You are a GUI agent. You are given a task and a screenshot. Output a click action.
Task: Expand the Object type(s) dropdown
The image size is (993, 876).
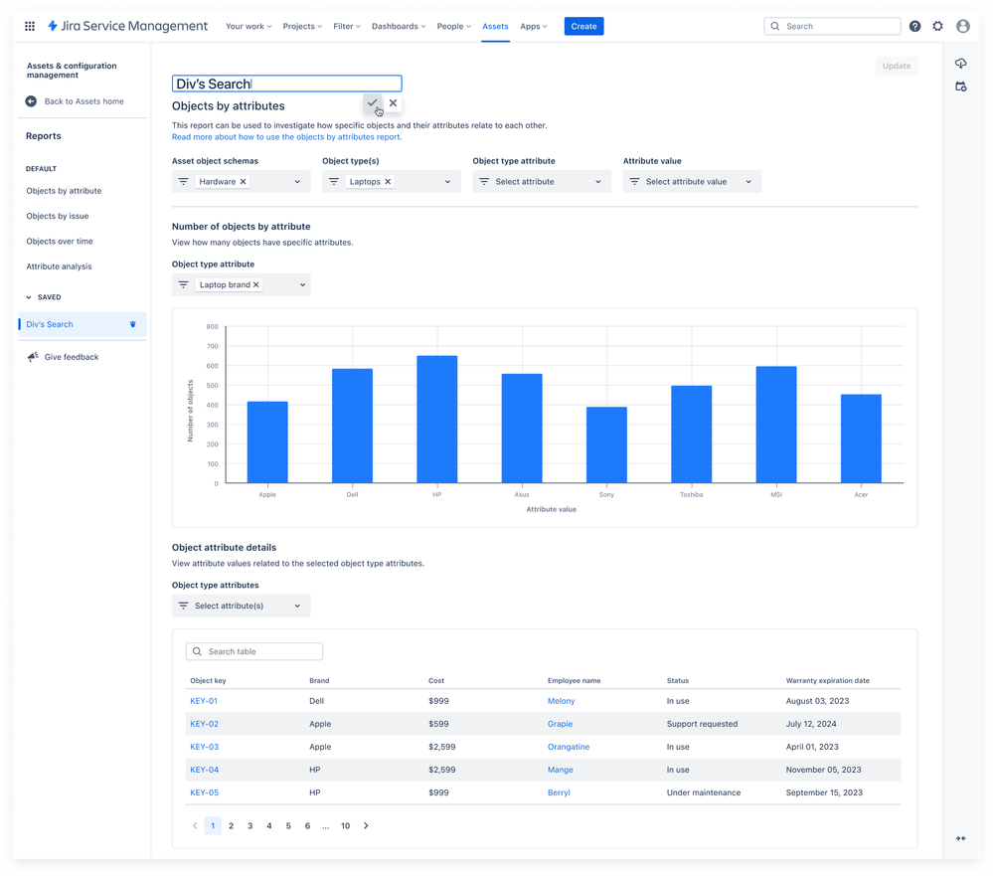click(x=447, y=182)
